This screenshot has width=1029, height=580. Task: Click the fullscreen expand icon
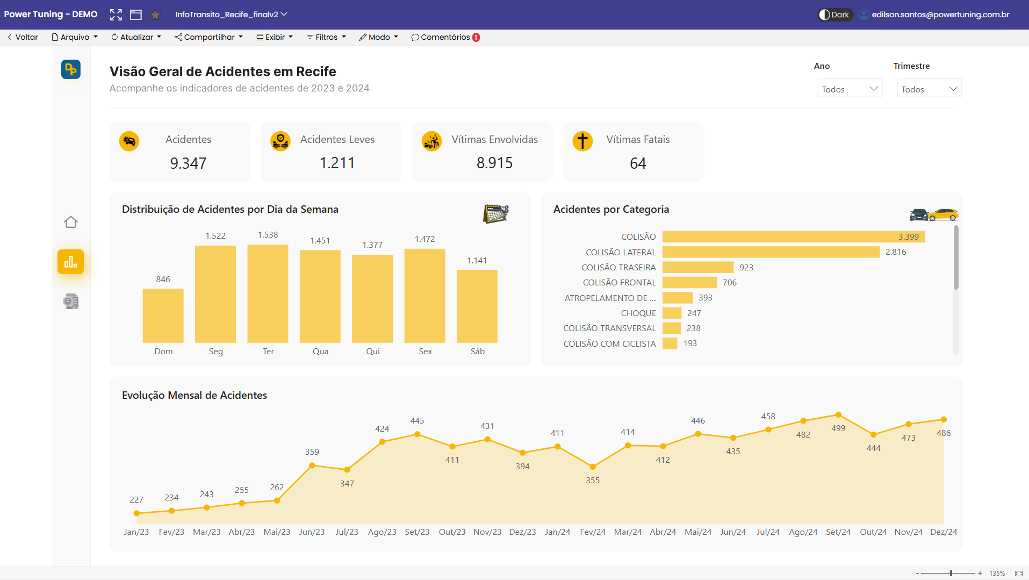click(x=116, y=15)
